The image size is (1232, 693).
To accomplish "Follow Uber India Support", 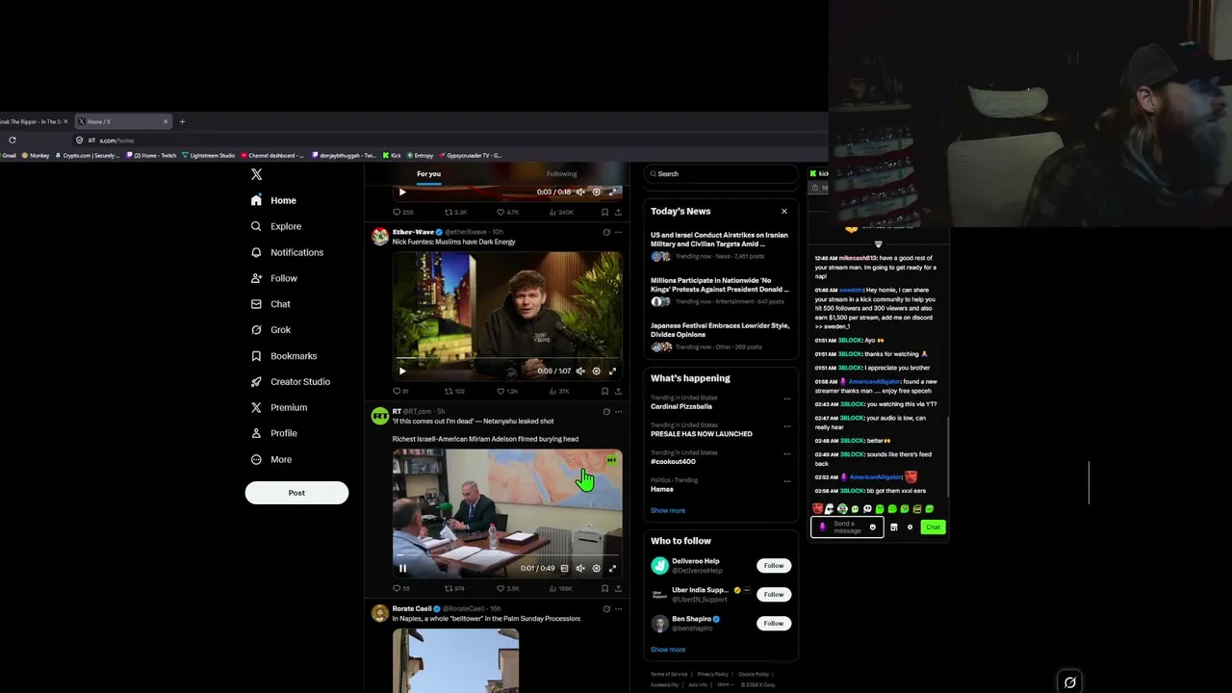I will (x=774, y=595).
